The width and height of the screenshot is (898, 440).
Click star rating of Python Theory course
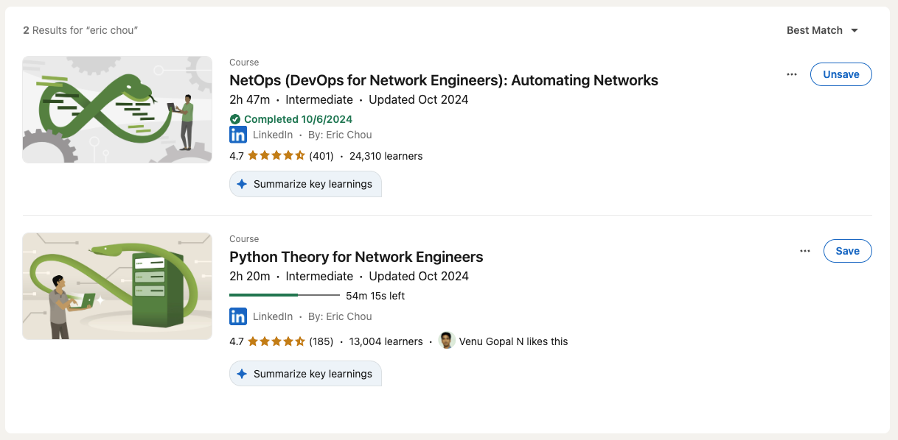point(276,341)
